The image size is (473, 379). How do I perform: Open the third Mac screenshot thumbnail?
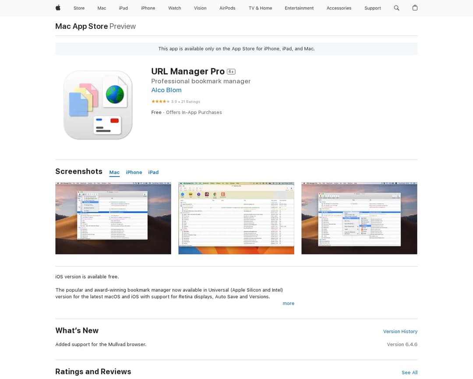click(359, 218)
